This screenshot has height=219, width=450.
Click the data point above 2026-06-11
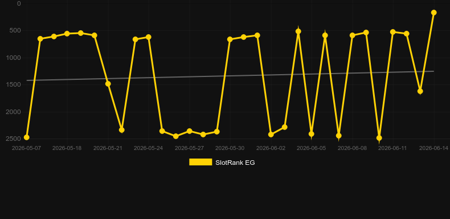pos(393,32)
